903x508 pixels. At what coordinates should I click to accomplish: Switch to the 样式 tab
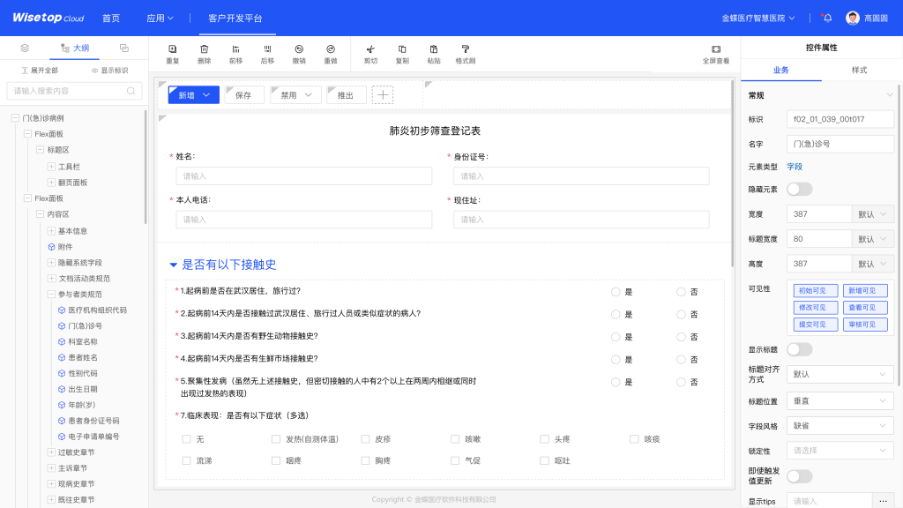[859, 70]
